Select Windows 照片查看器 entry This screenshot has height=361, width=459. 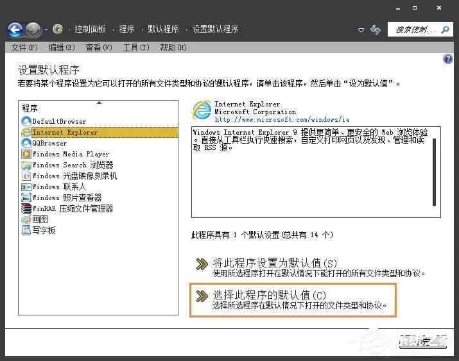pos(98,197)
